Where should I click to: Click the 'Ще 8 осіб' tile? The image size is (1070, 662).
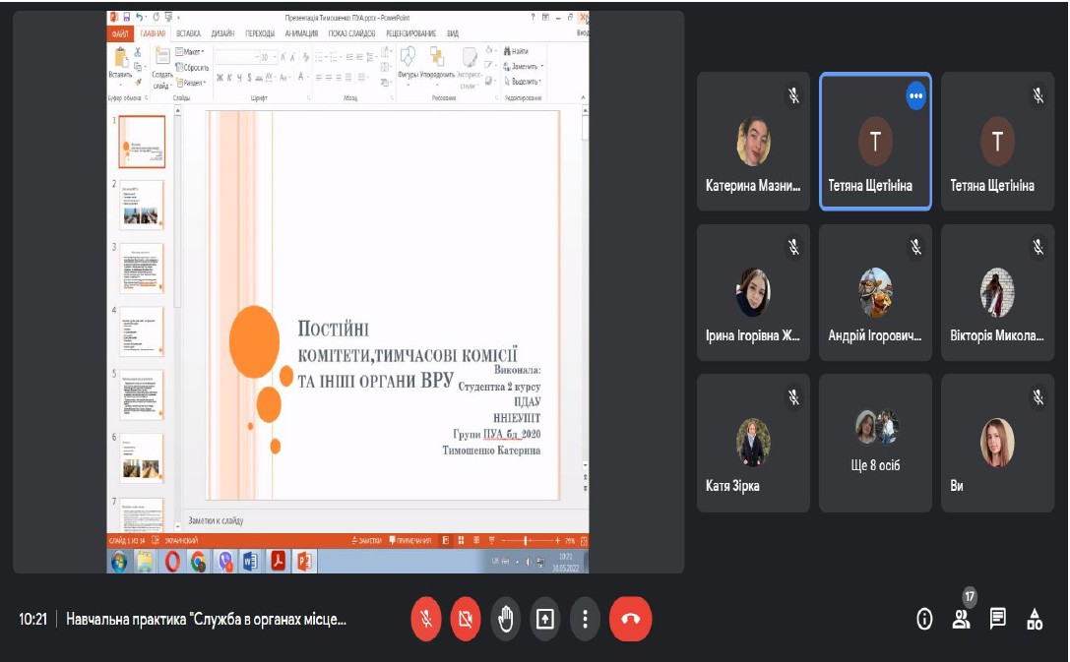click(x=875, y=444)
